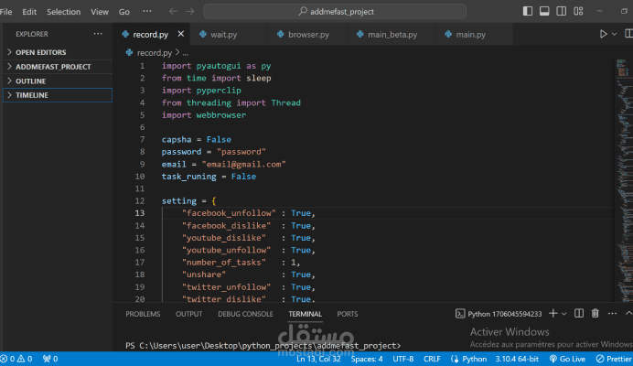Go forward using the right arrow
The width and height of the screenshot is (633, 366).
[x=190, y=11]
